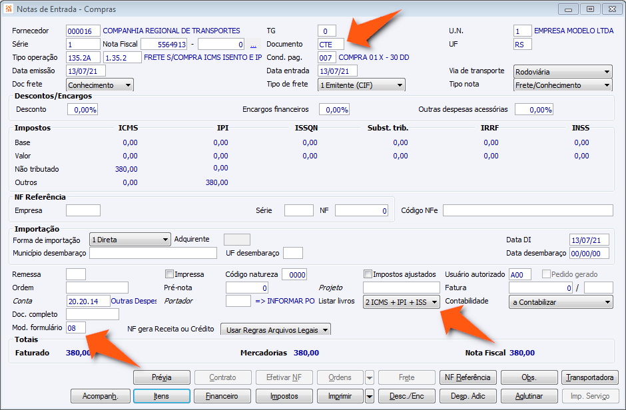
Task: Select the Data DI field
Action: (x=589, y=240)
